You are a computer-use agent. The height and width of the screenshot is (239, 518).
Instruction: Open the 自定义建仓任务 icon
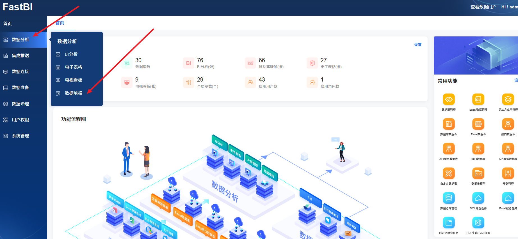[x=449, y=223]
